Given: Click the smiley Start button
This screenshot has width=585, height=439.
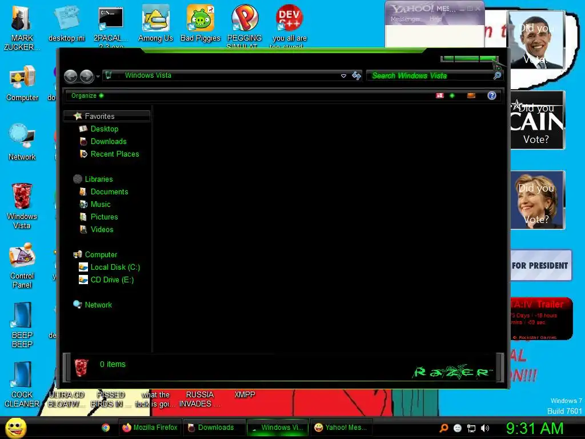Looking at the screenshot, I should (15, 428).
